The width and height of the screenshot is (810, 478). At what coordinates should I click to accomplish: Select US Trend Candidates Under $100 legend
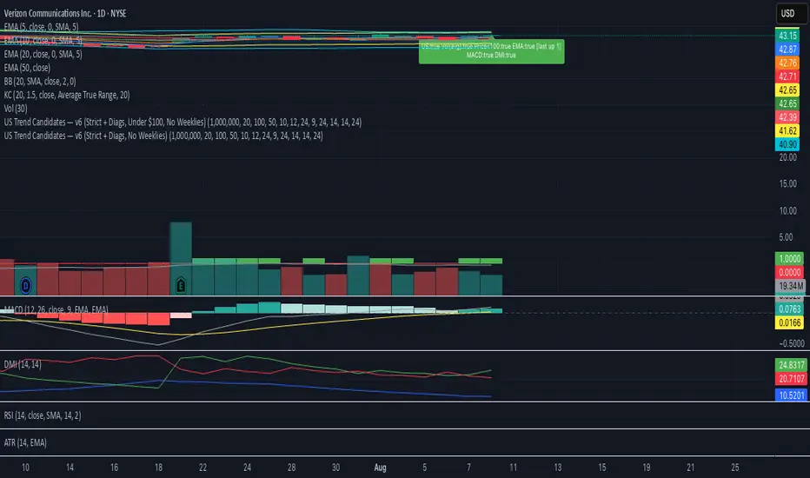tap(183, 122)
